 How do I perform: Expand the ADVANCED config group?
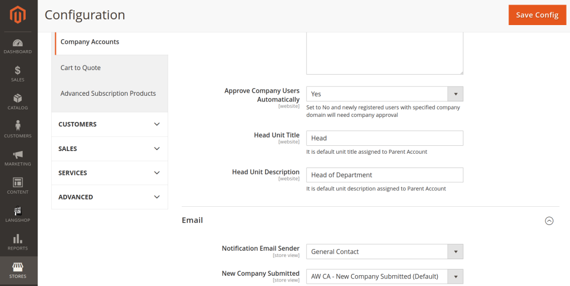[109, 197]
